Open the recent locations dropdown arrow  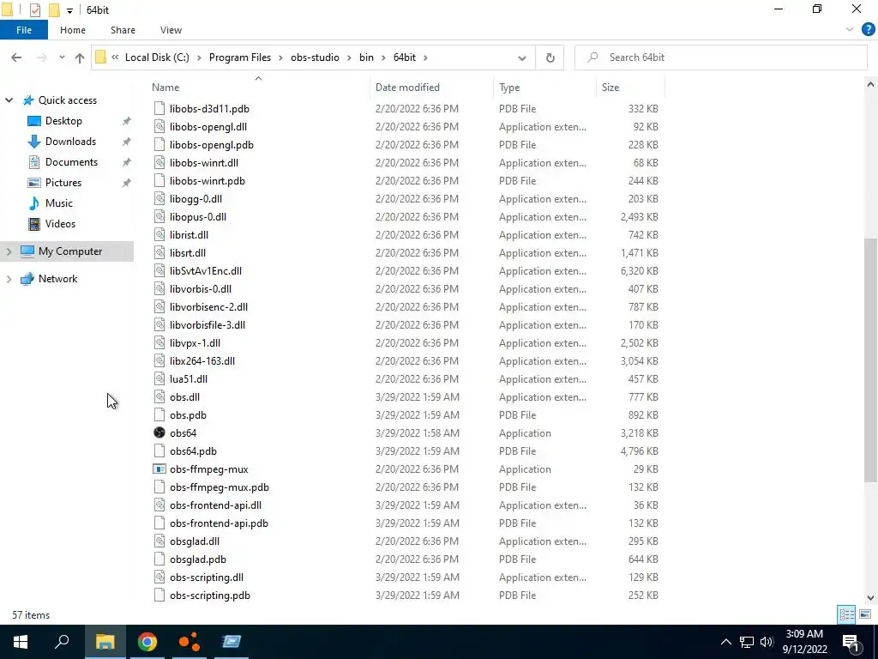[x=62, y=57]
